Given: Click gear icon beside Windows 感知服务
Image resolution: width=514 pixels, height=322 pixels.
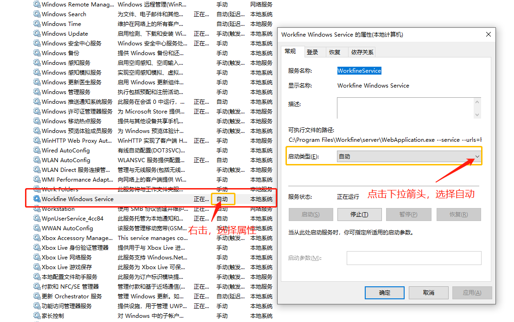Looking at the screenshot, I should pos(37,63).
